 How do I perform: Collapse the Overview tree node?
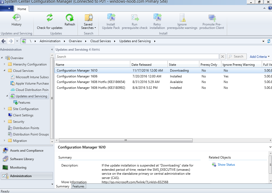click(2, 58)
